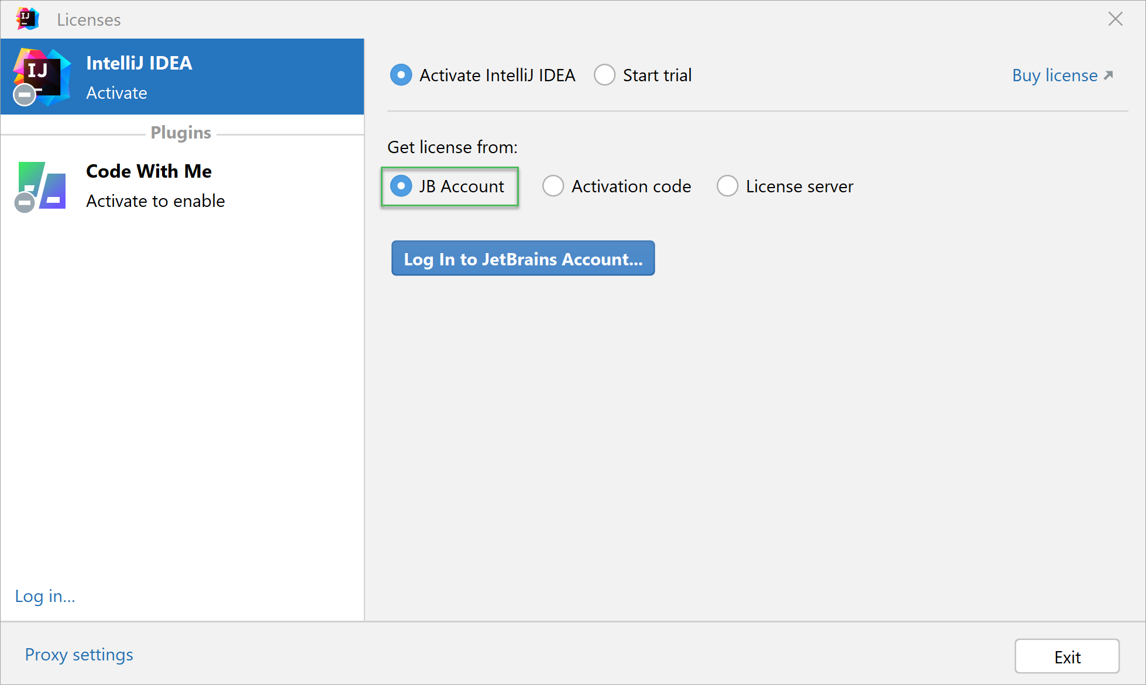Select Code With Me under Plugins
The image size is (1146, 685).
181,186
